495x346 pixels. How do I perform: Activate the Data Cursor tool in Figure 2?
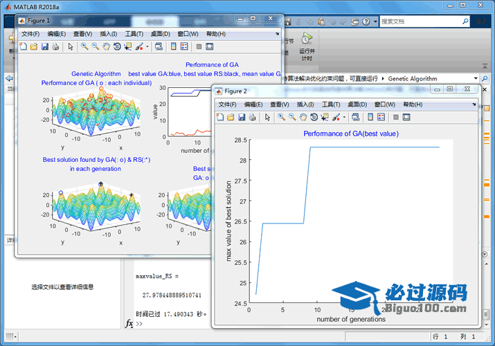point(325,117)
